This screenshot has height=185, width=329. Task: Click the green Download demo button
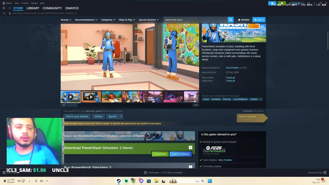[160, 154]
